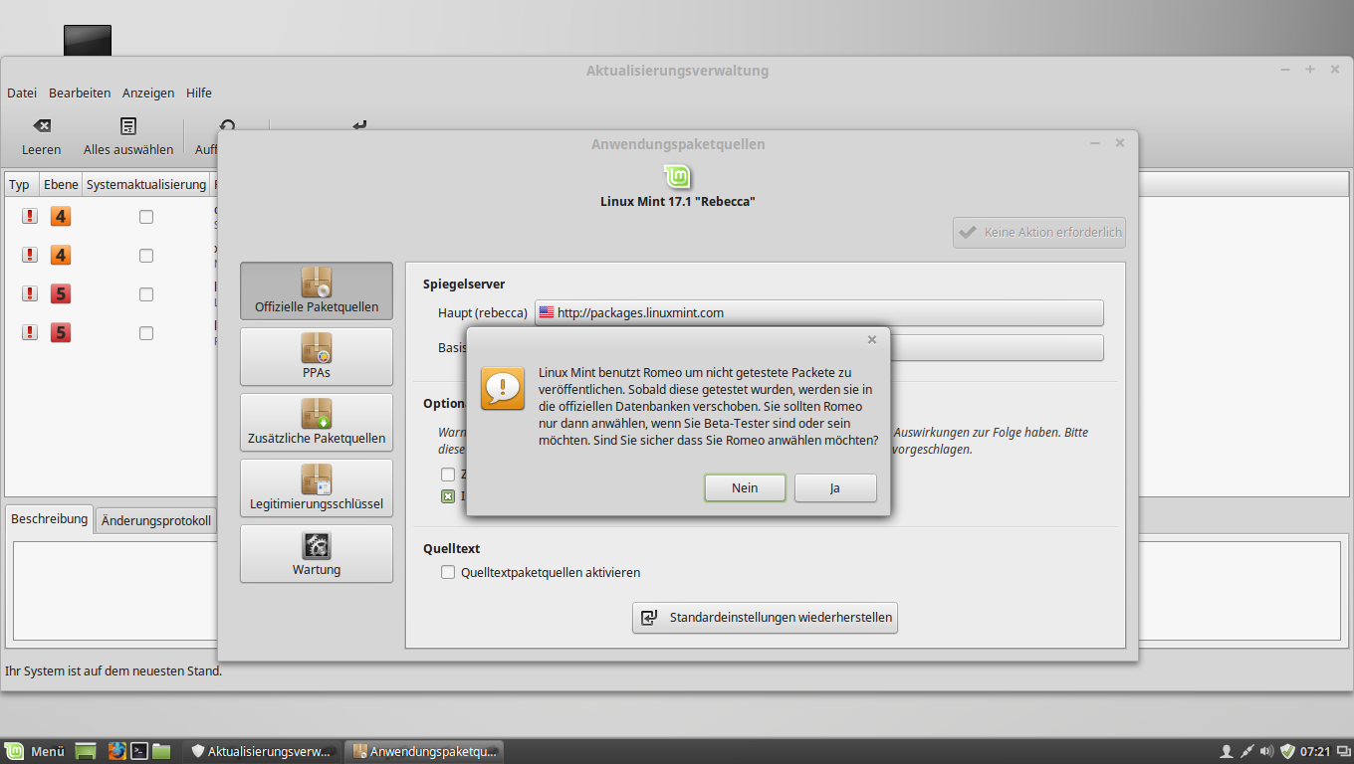Viewport: 1354px width, 764px height.
Task: Open the Anzeigen menu
Action: tap(148, 93)
